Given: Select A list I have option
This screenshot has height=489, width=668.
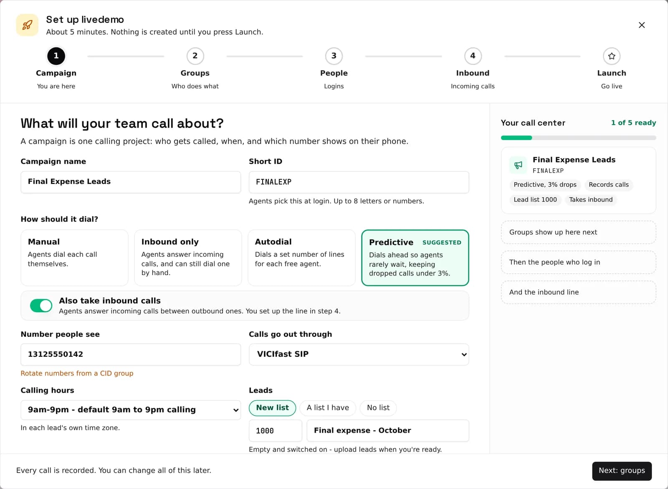Looking at the screenshot, I should (328, 408).
